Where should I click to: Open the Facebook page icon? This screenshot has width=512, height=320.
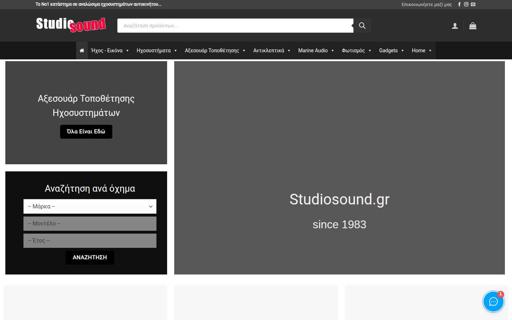click(x=459, y=4)
